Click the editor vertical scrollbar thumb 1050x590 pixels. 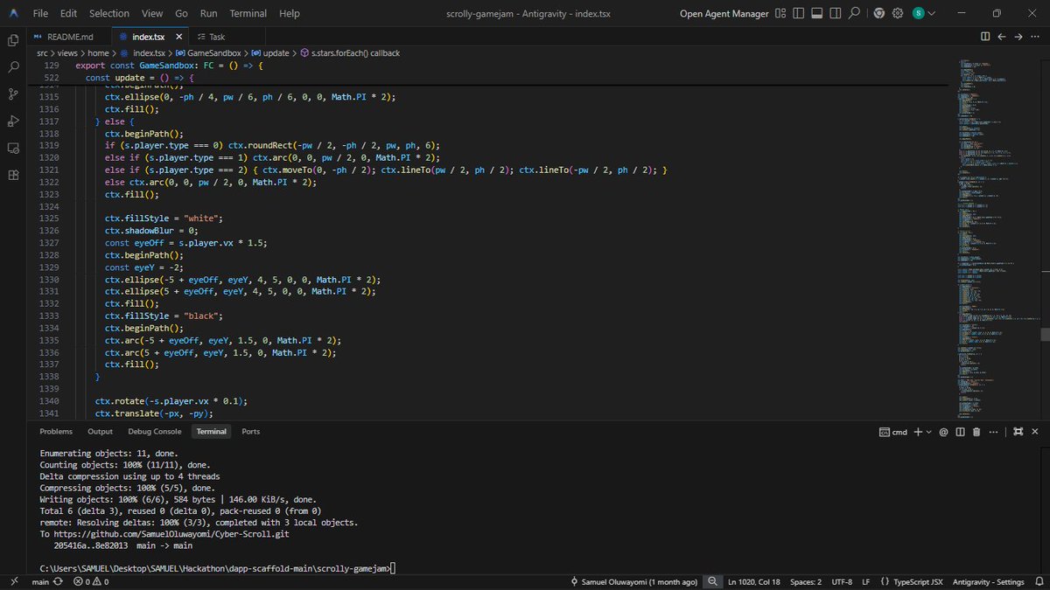click(x=1045, y=334)
